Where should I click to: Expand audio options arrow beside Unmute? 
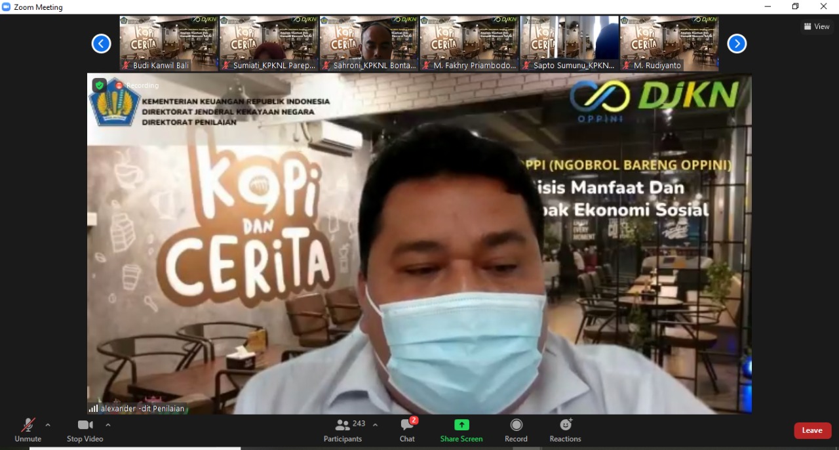(48, 425)
